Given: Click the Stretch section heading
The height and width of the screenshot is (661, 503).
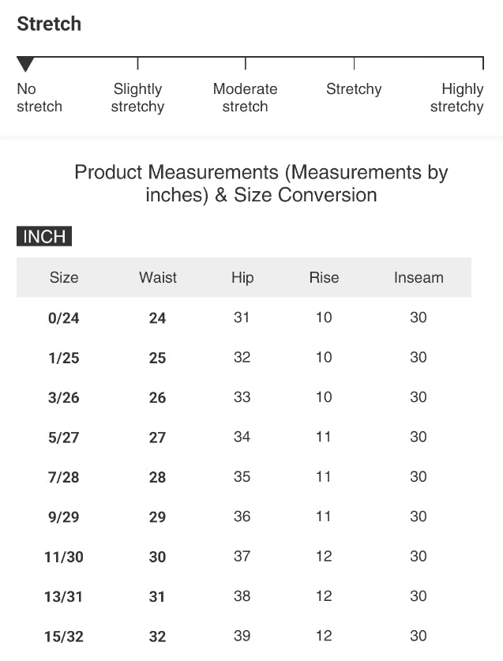Looking at the screenshot, I should (49, 24).
